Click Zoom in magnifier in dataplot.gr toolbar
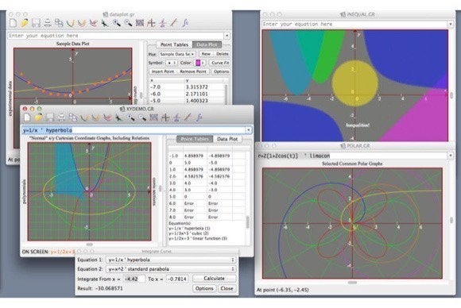 (x=116, y=23)
